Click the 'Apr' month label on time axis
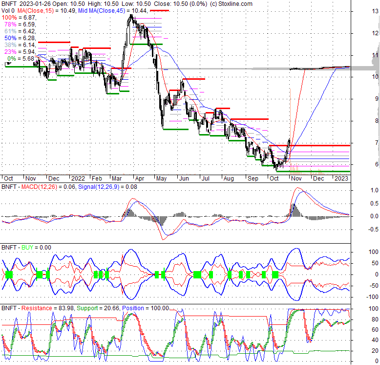 point(140,179)
